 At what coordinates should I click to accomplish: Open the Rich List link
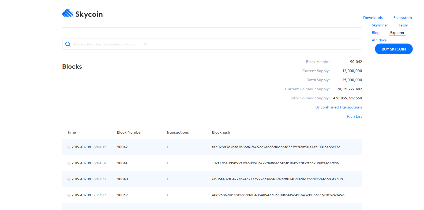tap(354, 116)
